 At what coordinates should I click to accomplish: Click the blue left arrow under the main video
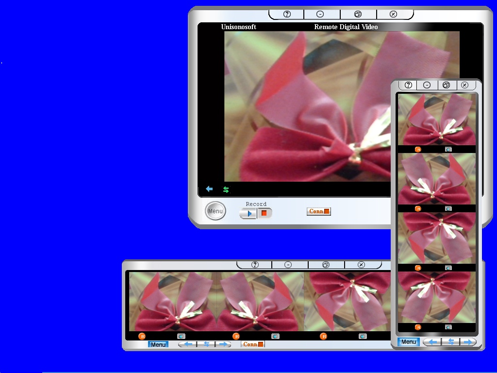209,189
